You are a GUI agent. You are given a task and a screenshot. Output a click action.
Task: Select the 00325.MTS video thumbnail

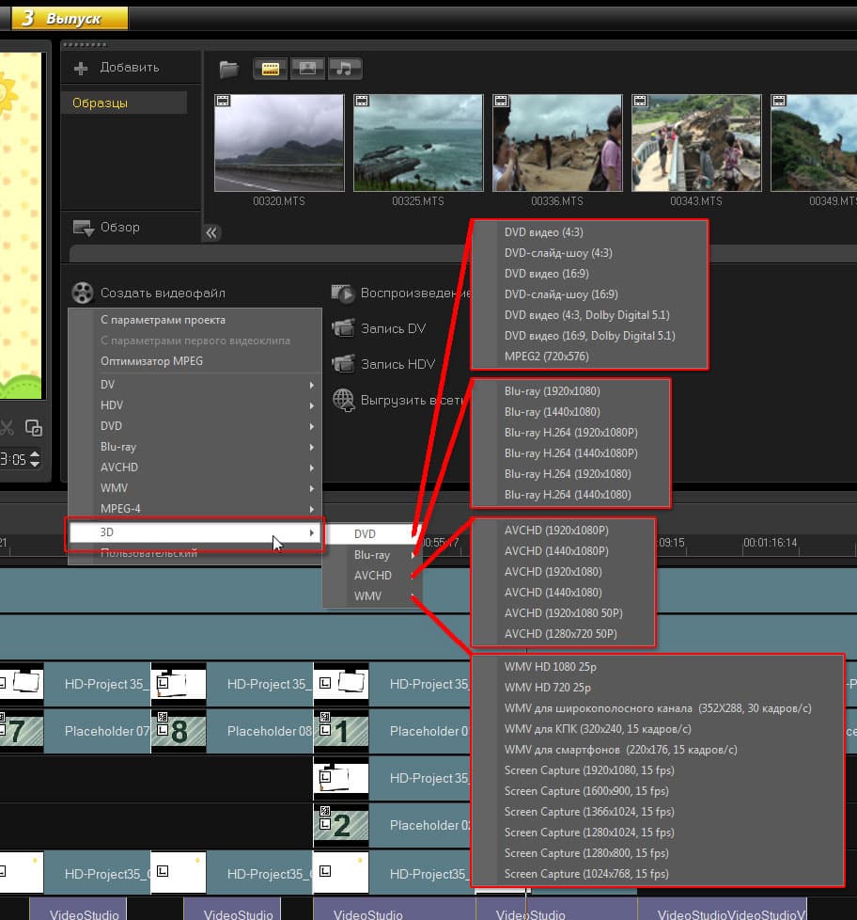click(418, 143)
